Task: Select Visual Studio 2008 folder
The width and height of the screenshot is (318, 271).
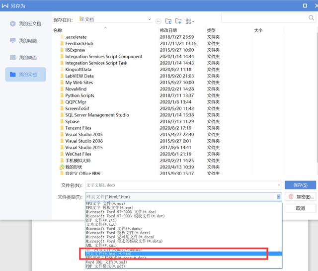Action: click(x=84, y=141)
